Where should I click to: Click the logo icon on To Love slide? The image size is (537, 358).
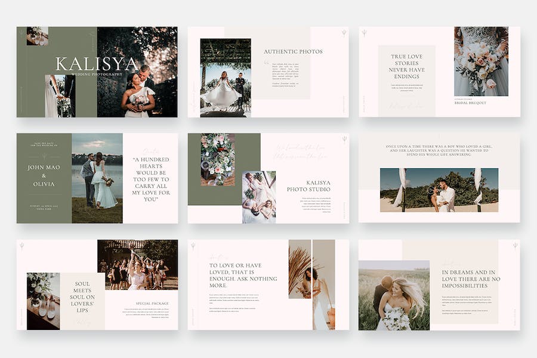[x=193, y=246]
